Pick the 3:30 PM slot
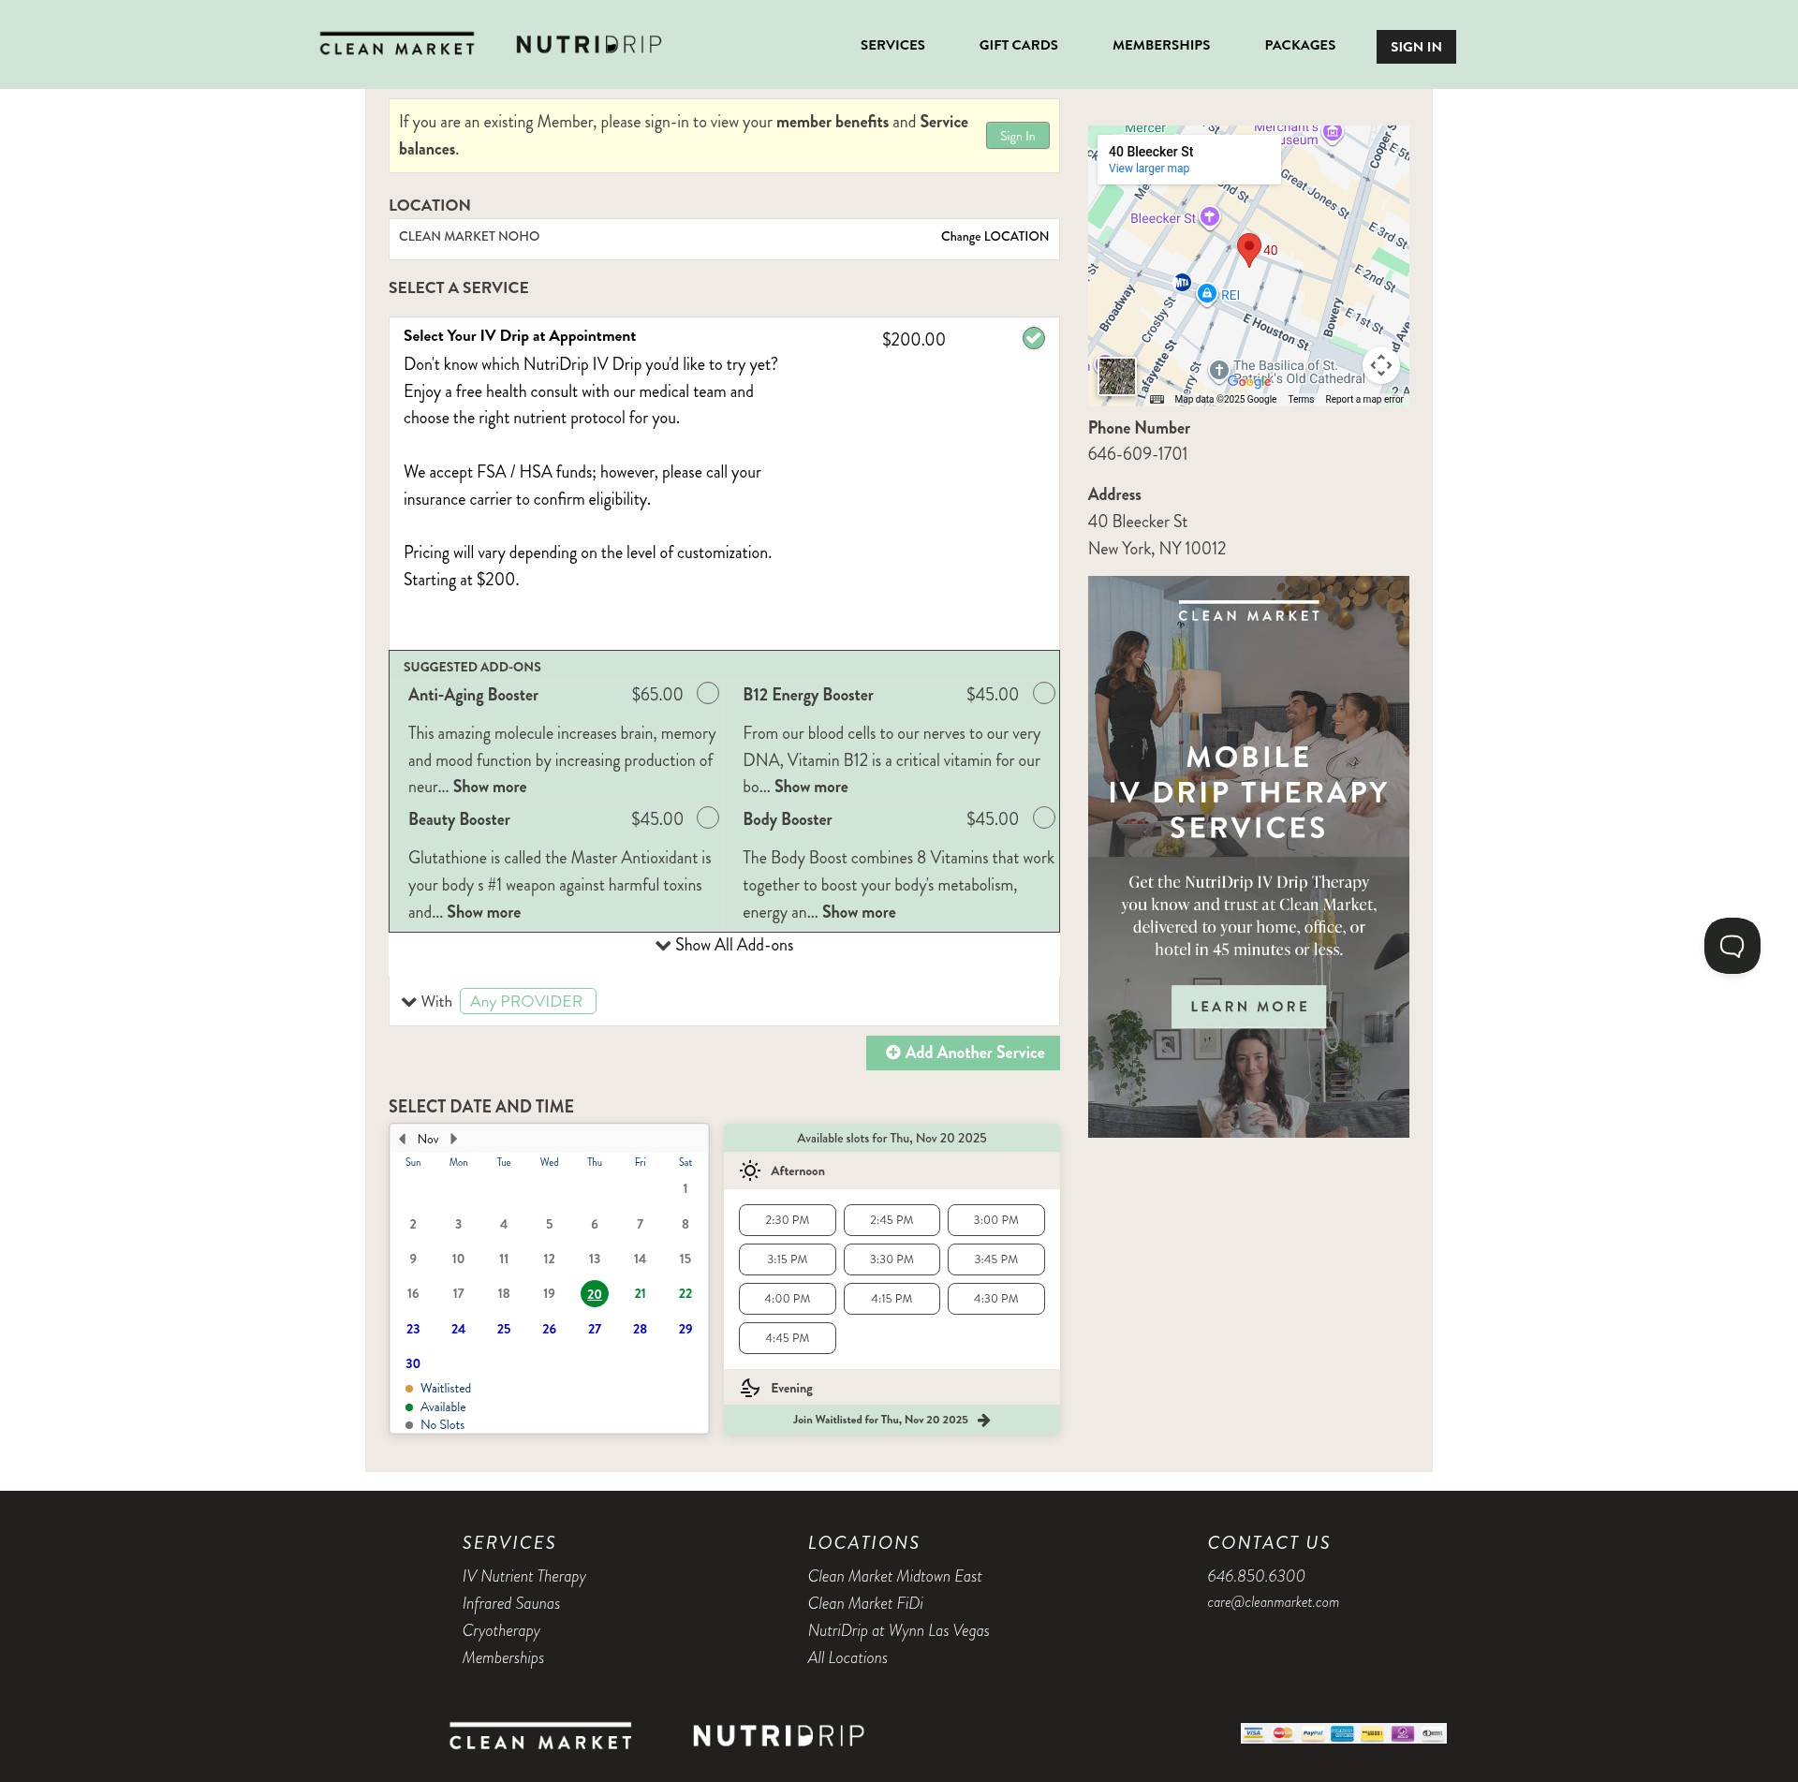1798x1782 pixels. click(892, 1259)
